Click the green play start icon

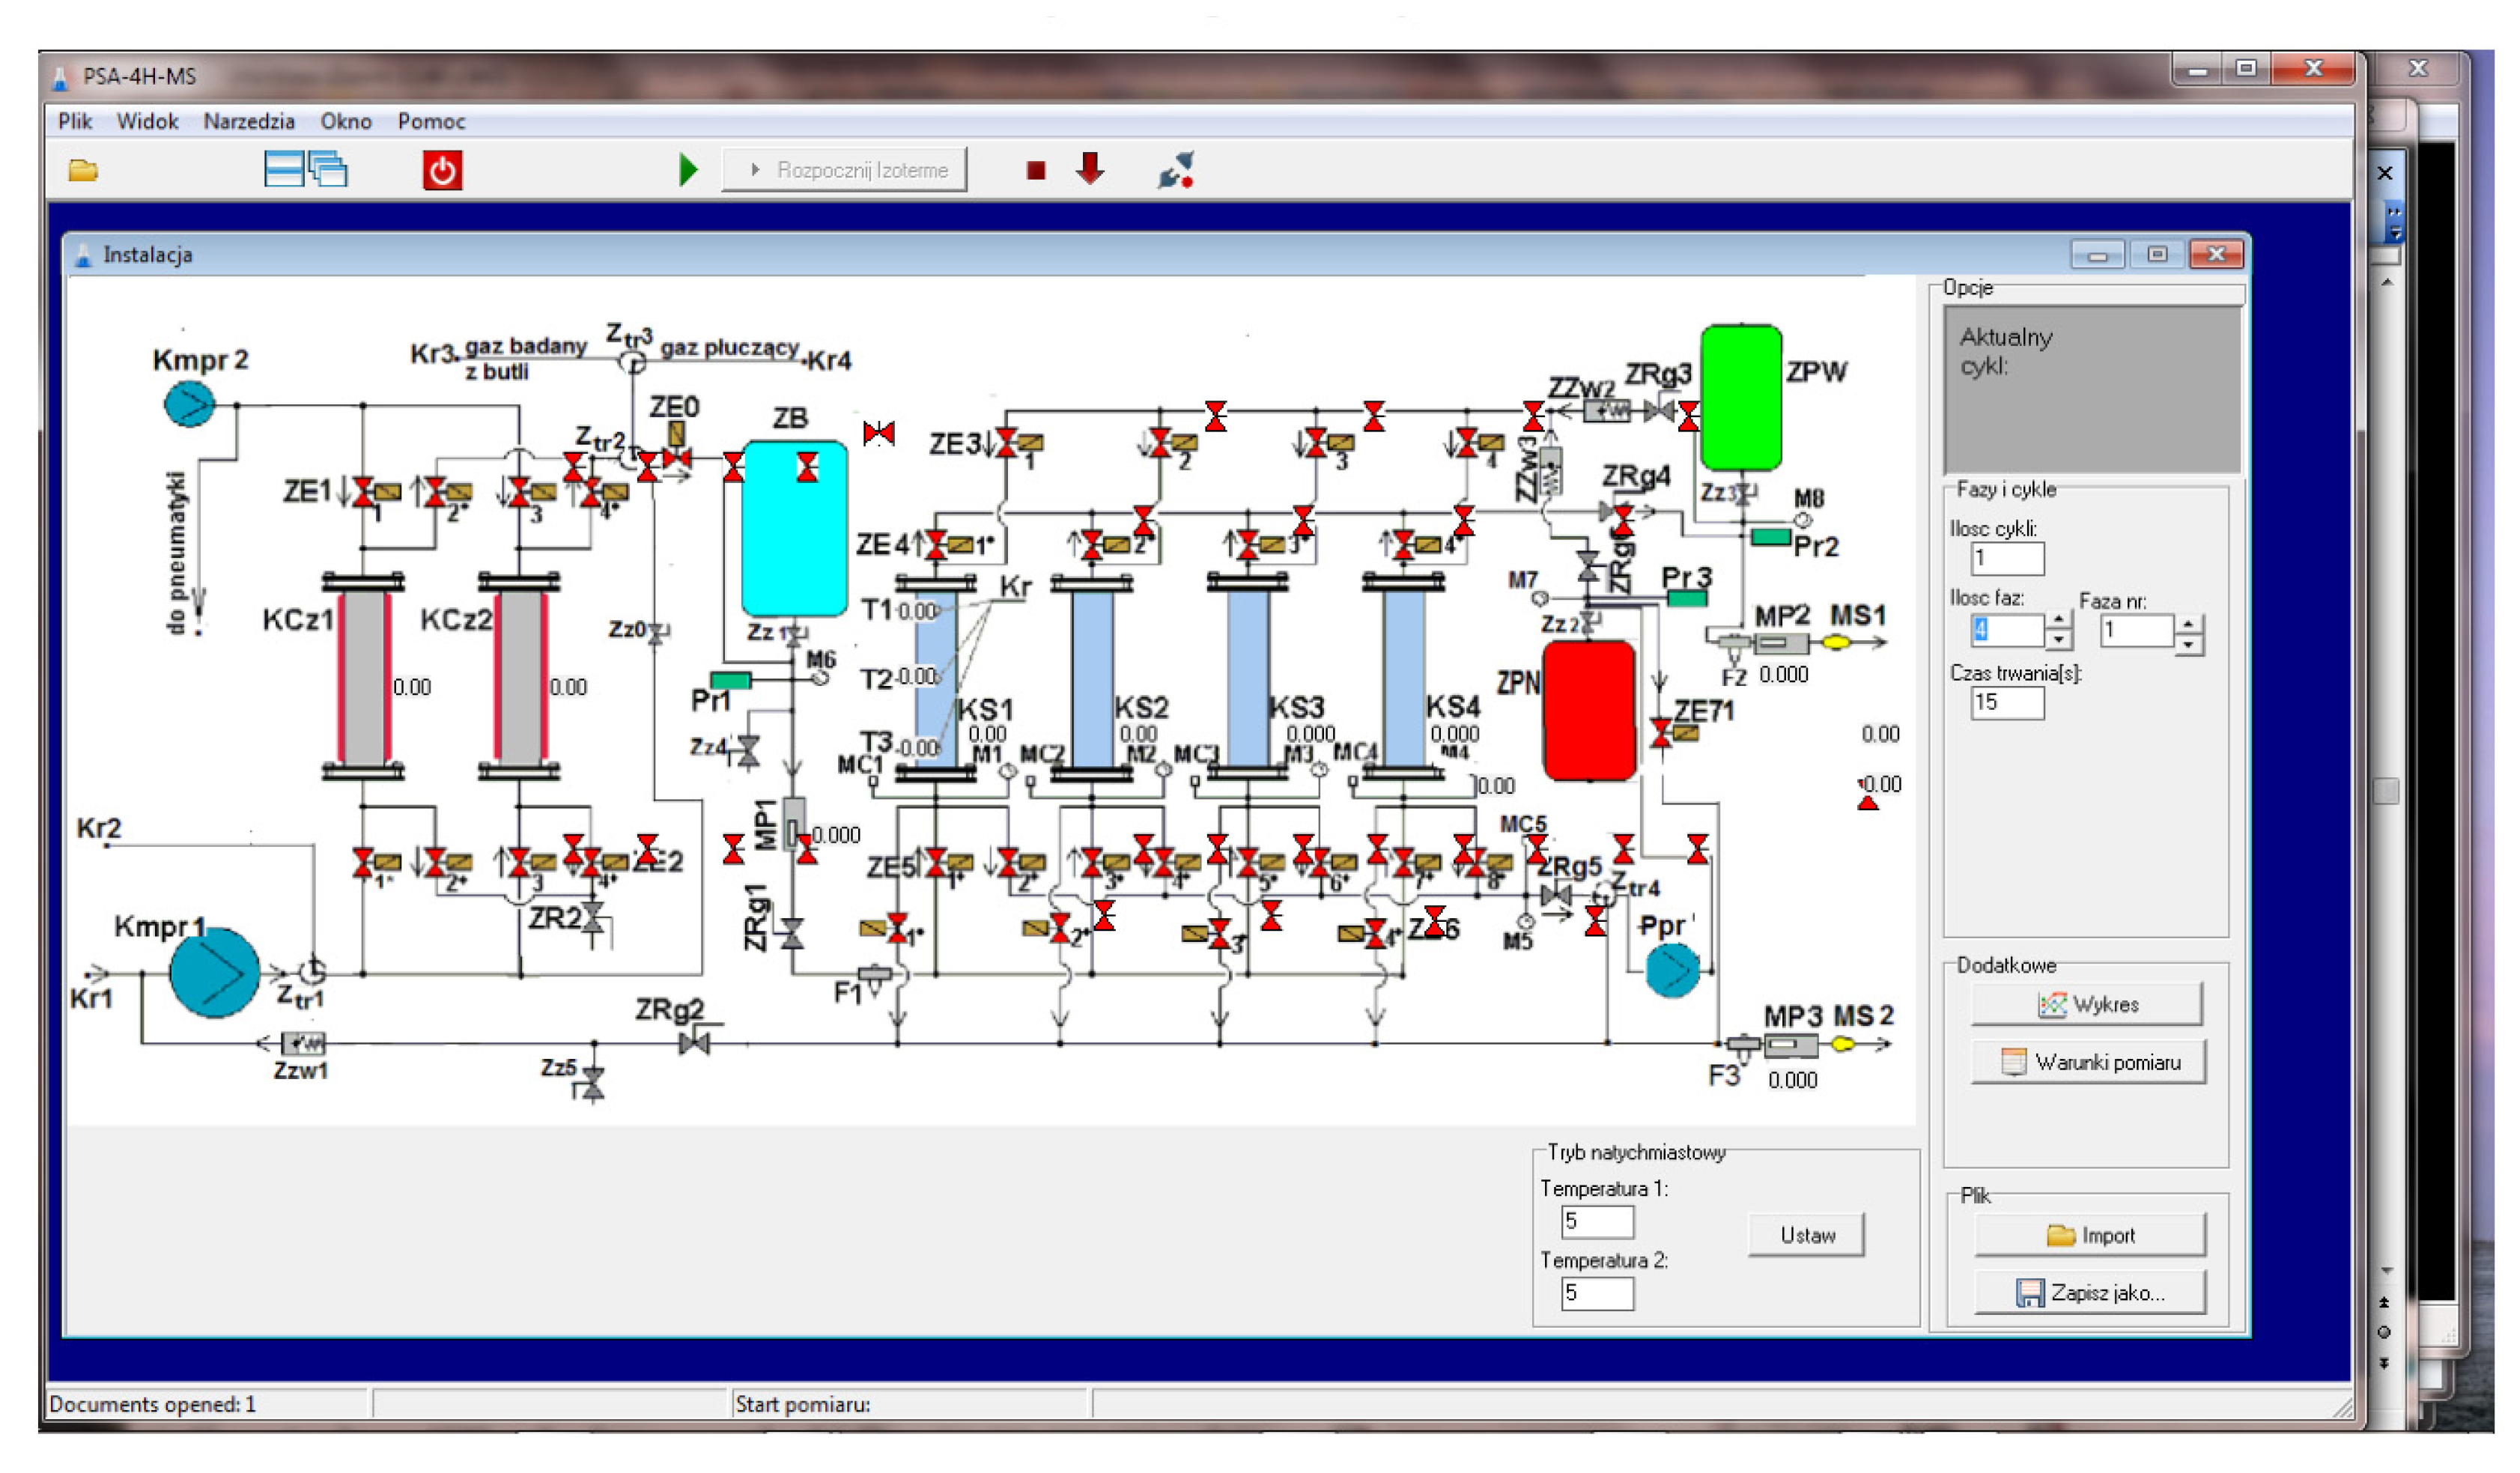click(687, 170)
